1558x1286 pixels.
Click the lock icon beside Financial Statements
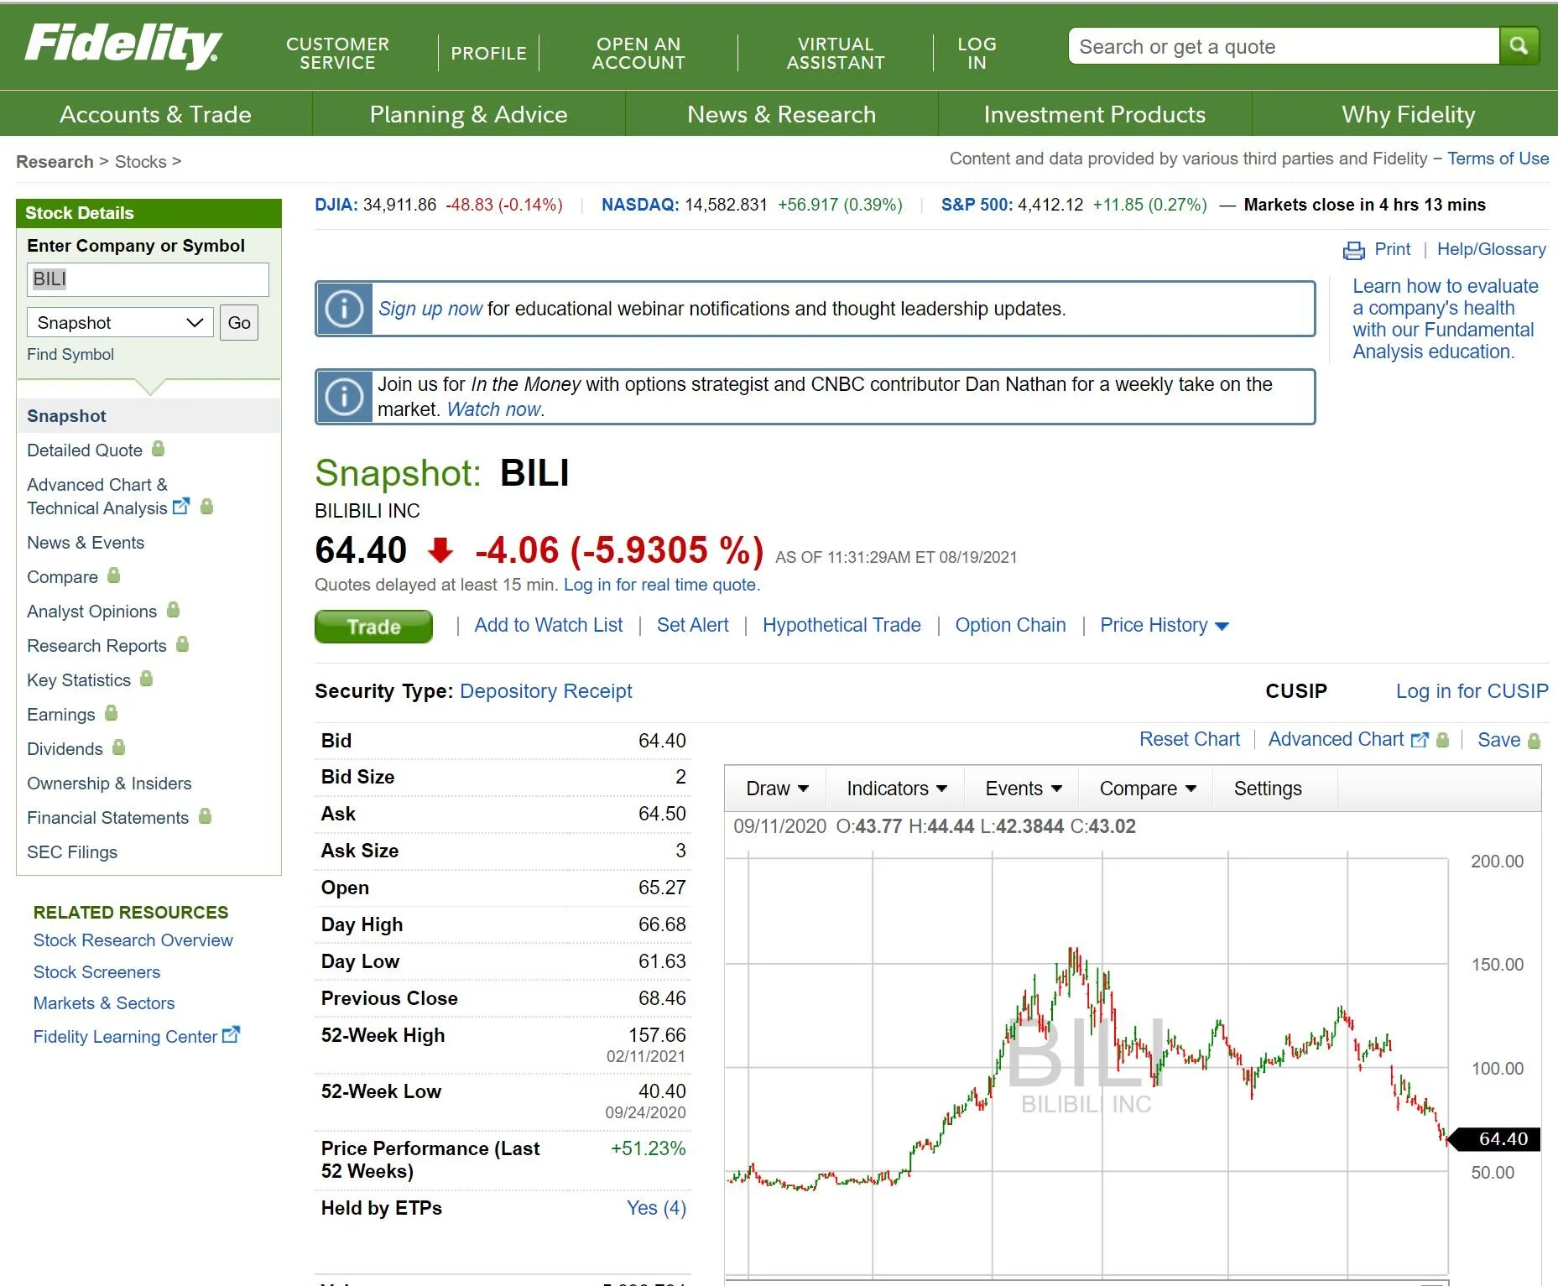pyautogui.click(x=206, y=816)
